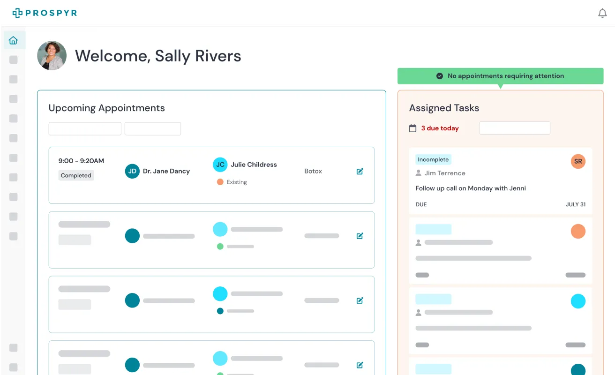Click the person icon beside Jim Terrence
Image resolution: width=615 pixels, height=375 pixels.
[x=419, y=173]
